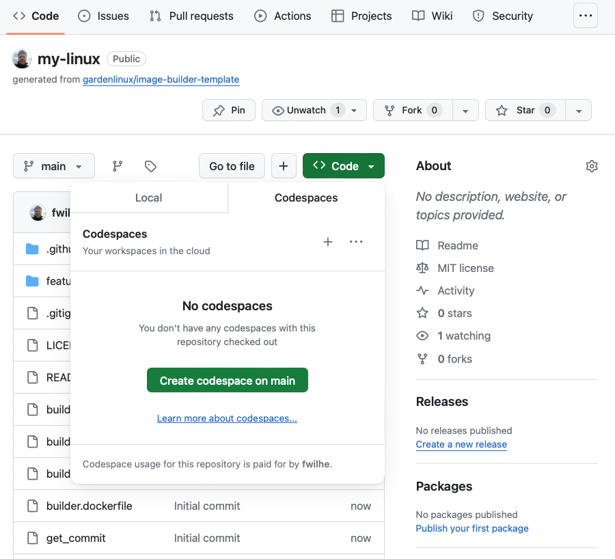Open the Issues tab
The height and width of the screenshot is (559, 615).
pos(104,16)
